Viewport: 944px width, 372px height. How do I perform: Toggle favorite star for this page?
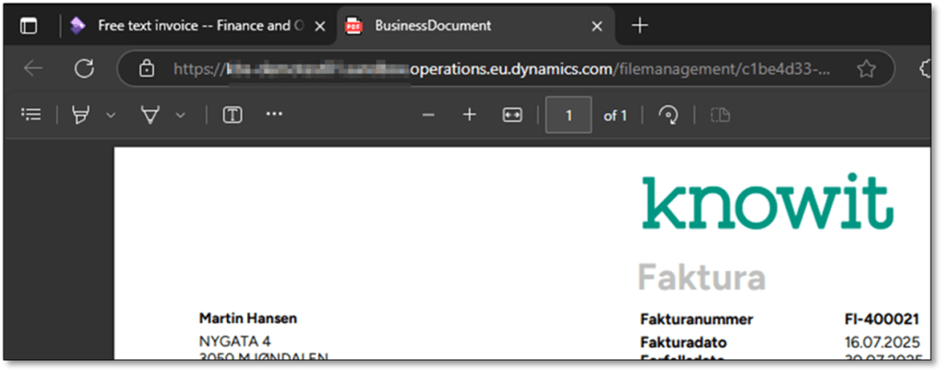click(866, 68)
